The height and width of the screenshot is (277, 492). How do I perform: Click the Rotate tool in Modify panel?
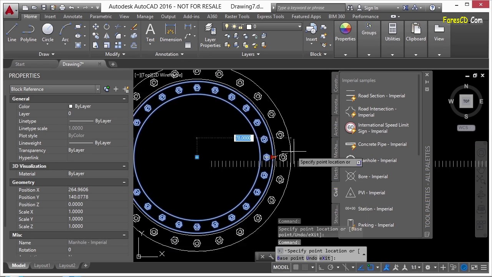click(x=106, y=27)
